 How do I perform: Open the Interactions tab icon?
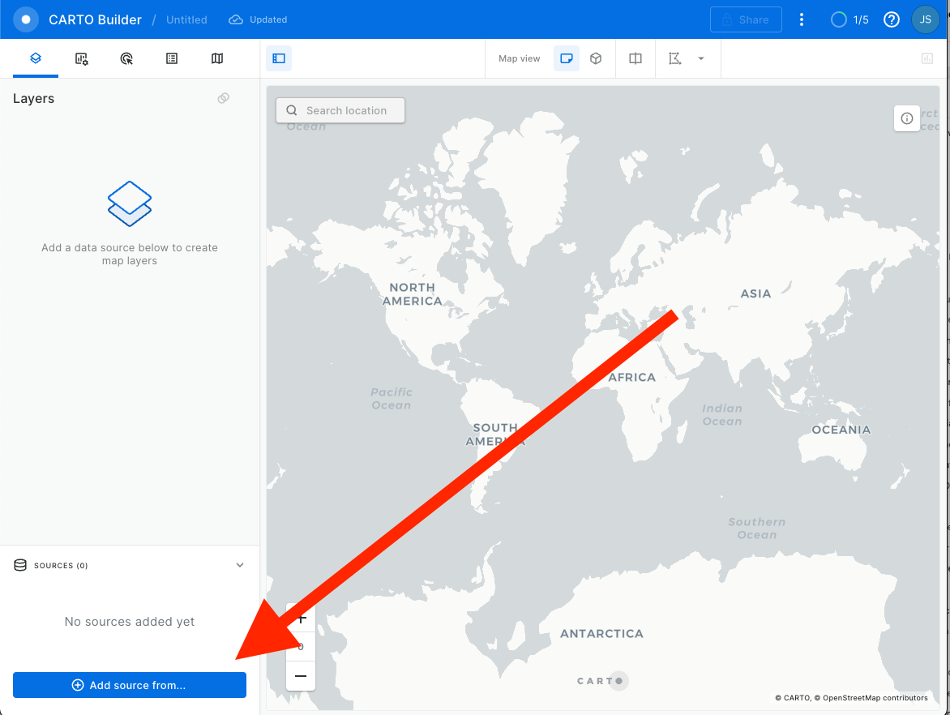point(126,58)
